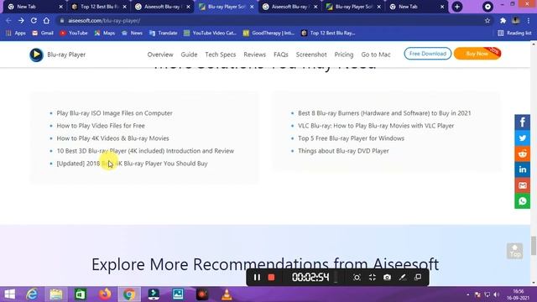The width and height of the screenshot is (537, 302).
Task: Click the recorder camera snapshot icon
Action: (x=387, y=278)
